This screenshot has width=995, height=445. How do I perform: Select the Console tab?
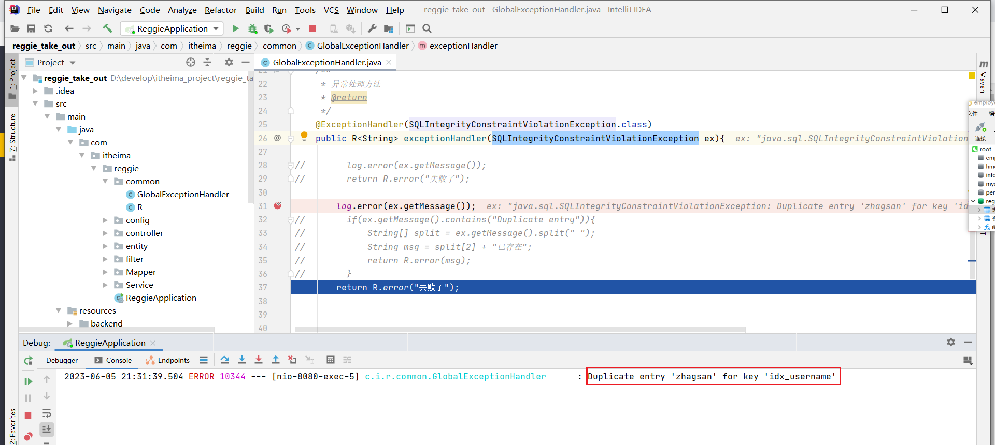click(113, 360)
